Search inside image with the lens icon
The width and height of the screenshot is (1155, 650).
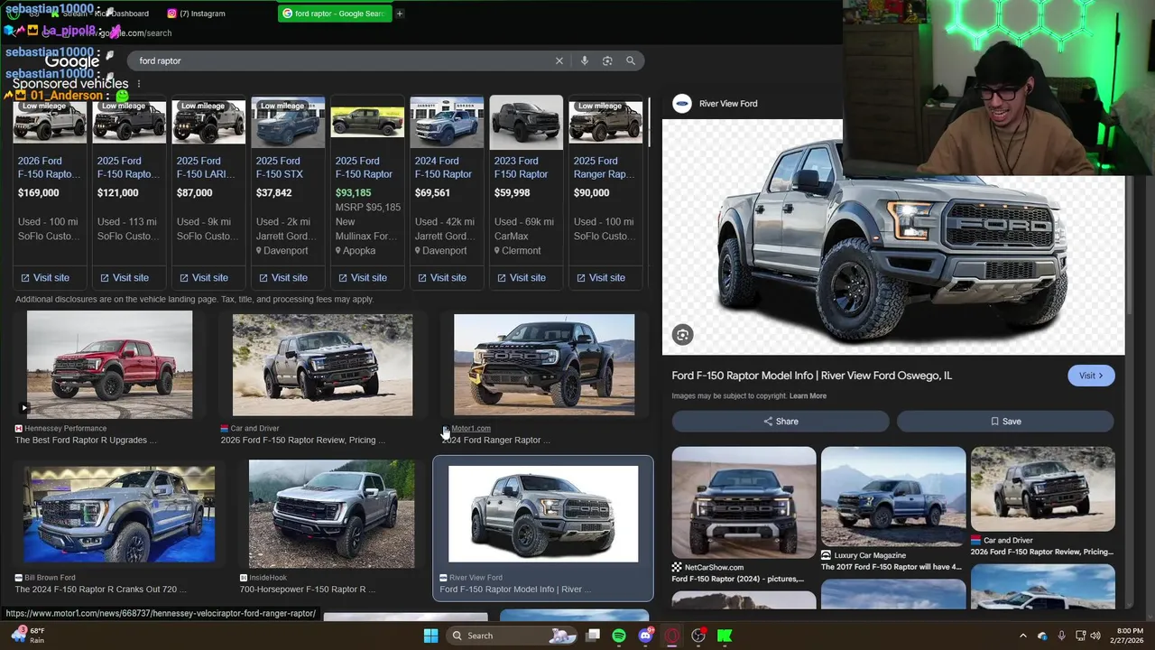pos(682,335)
